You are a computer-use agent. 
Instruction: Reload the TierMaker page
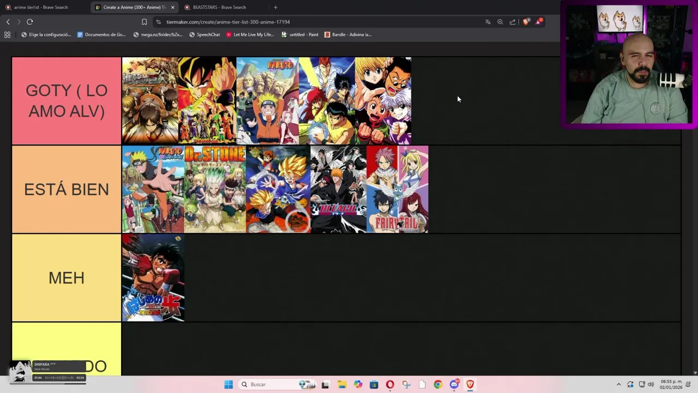pyautogui.click(x=29, y=22)
